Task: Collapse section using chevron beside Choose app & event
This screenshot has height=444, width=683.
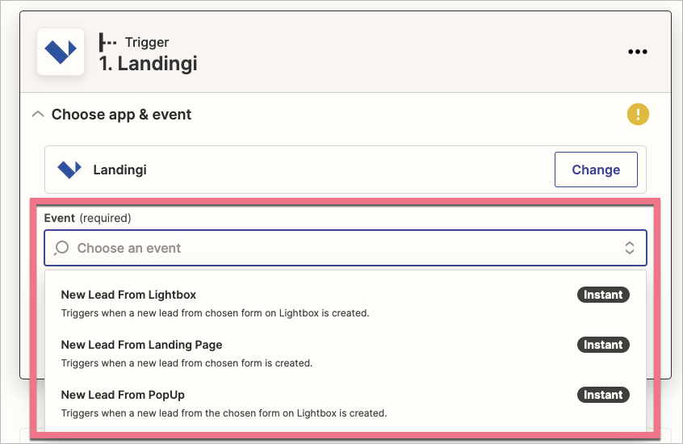Action: coord(37,115)
